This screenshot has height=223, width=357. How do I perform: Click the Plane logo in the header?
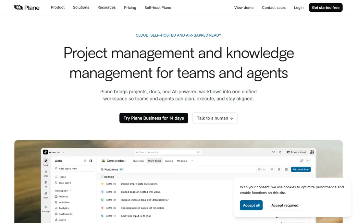(27, 7)
